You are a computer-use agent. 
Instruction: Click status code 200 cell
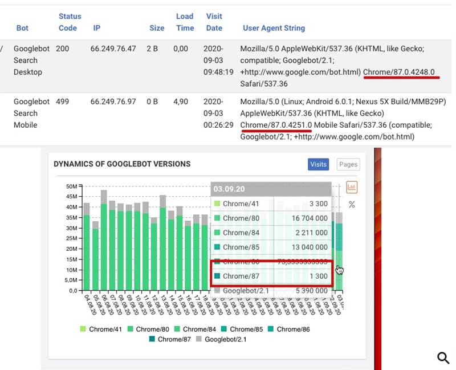coord(63,48)
